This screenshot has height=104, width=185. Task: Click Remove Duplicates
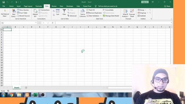tap(94, 13)
